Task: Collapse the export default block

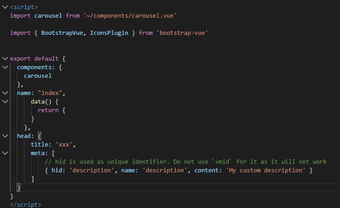Action: pyautogui.click(x=5, y=59)
